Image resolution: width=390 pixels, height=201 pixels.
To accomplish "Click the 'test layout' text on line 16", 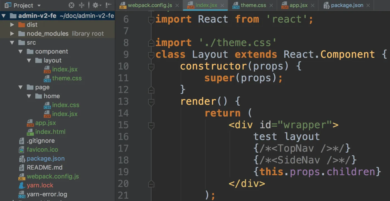I will tap(286, 137).
